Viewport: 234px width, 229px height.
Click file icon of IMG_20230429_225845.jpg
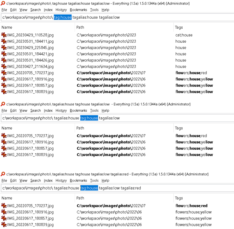click(x=4, y=48)
